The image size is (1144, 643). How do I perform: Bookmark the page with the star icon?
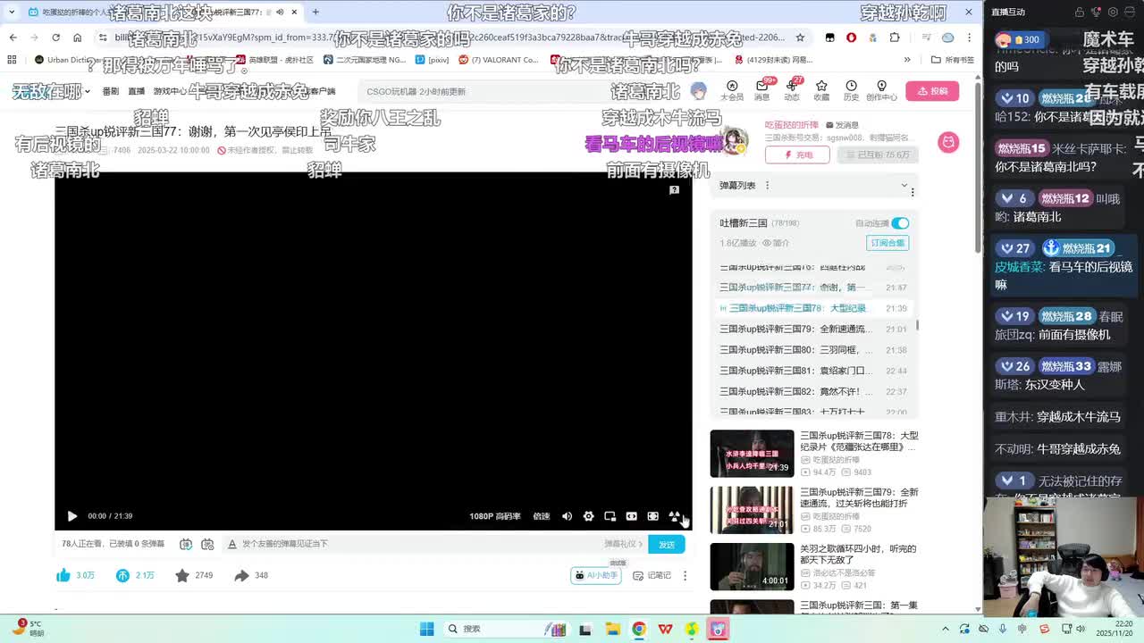coord(800,38)
